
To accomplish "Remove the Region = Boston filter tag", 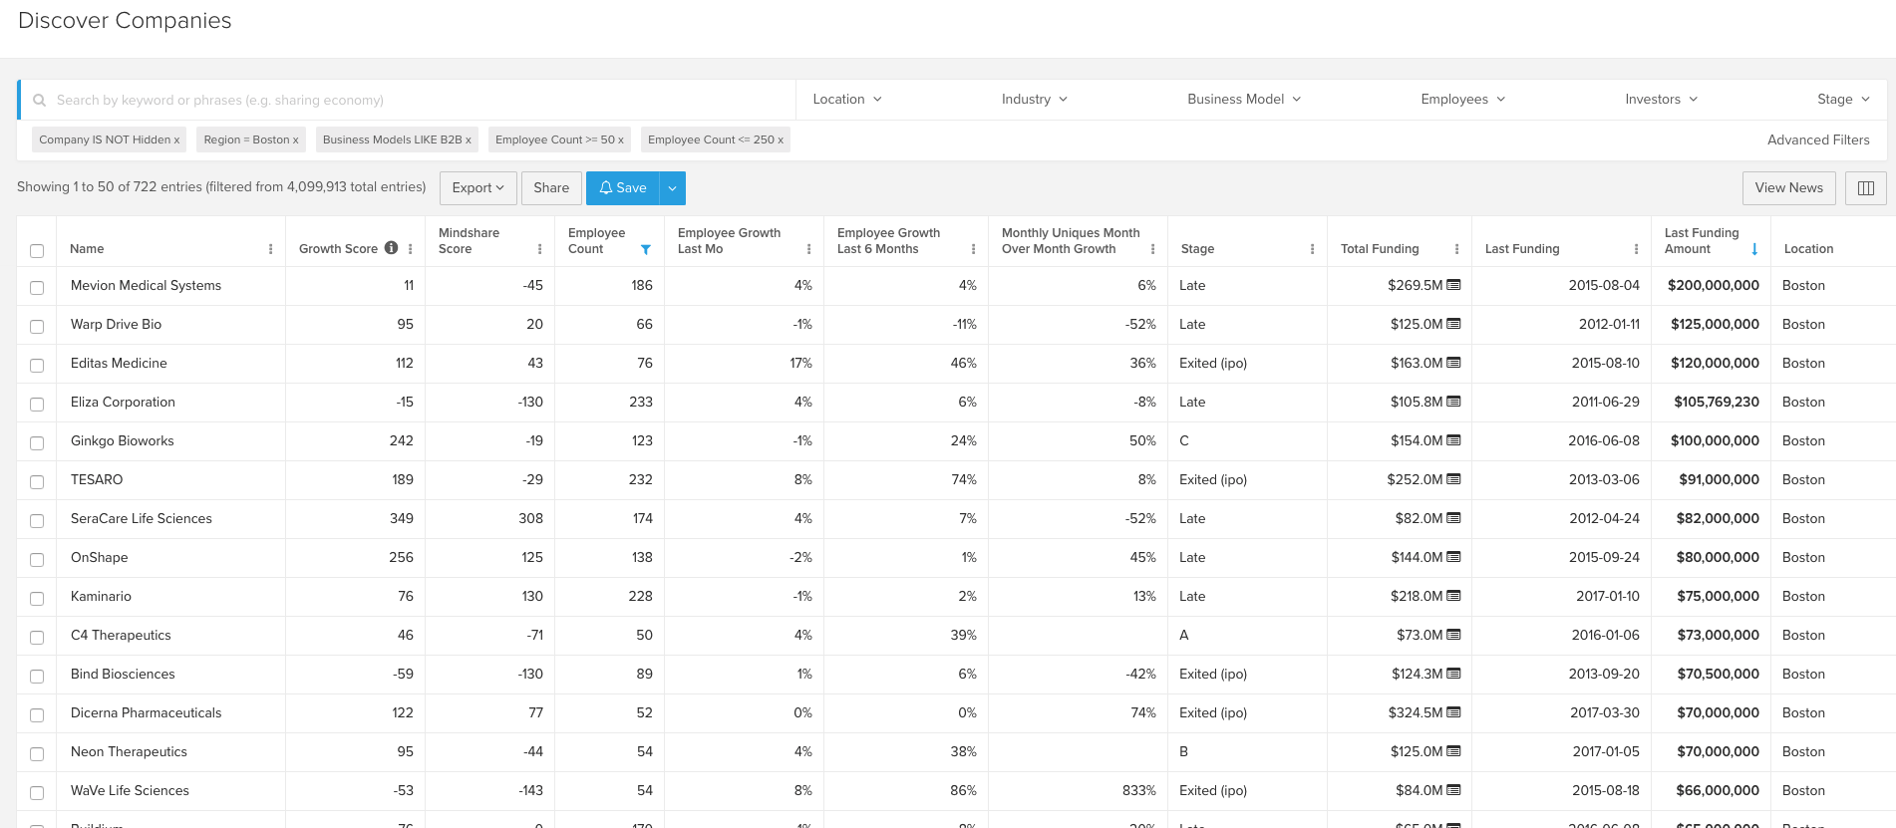I will (296, 140).
